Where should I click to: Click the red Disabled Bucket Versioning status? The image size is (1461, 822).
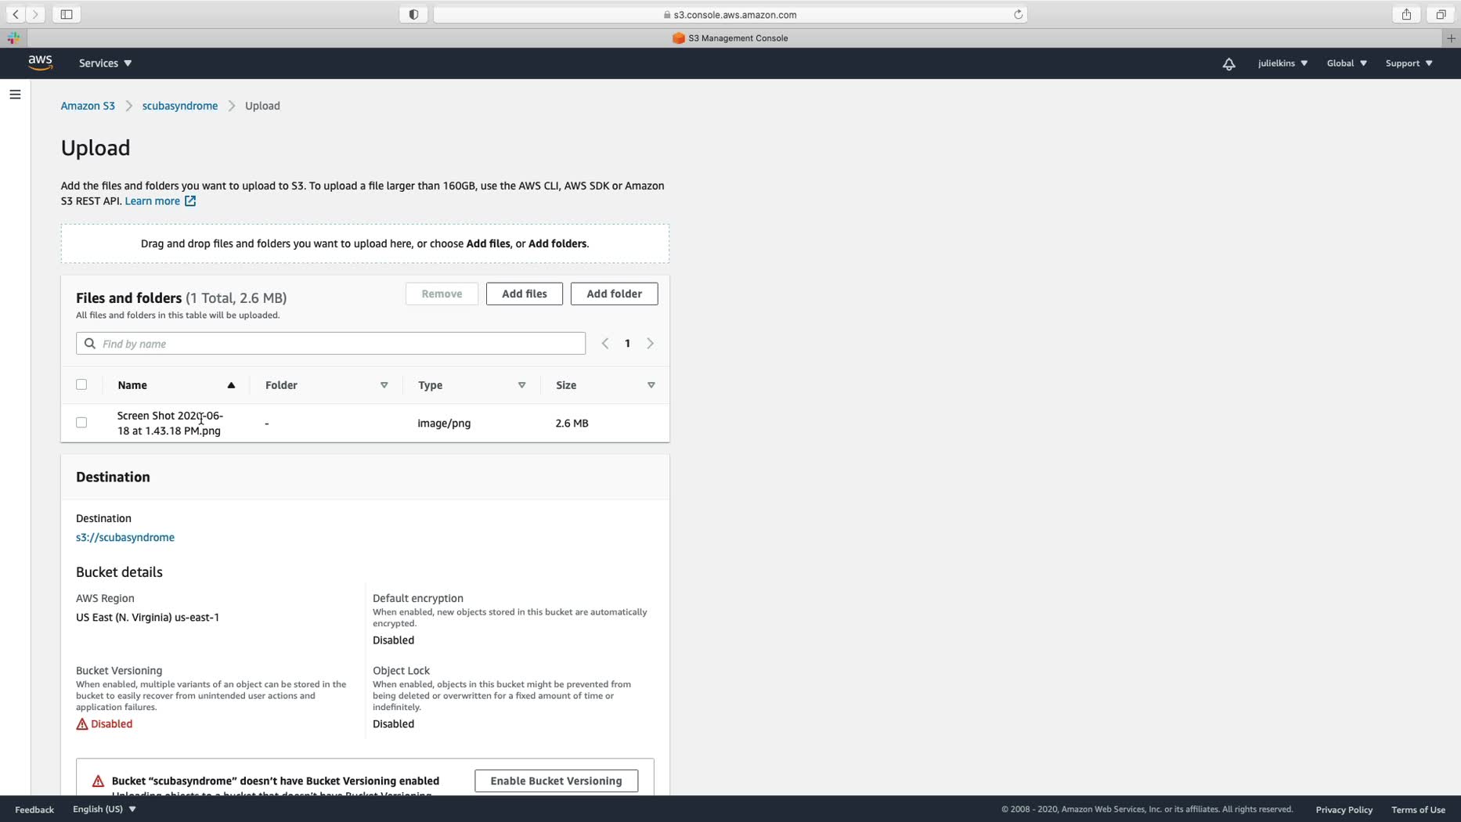coord(111,724)
